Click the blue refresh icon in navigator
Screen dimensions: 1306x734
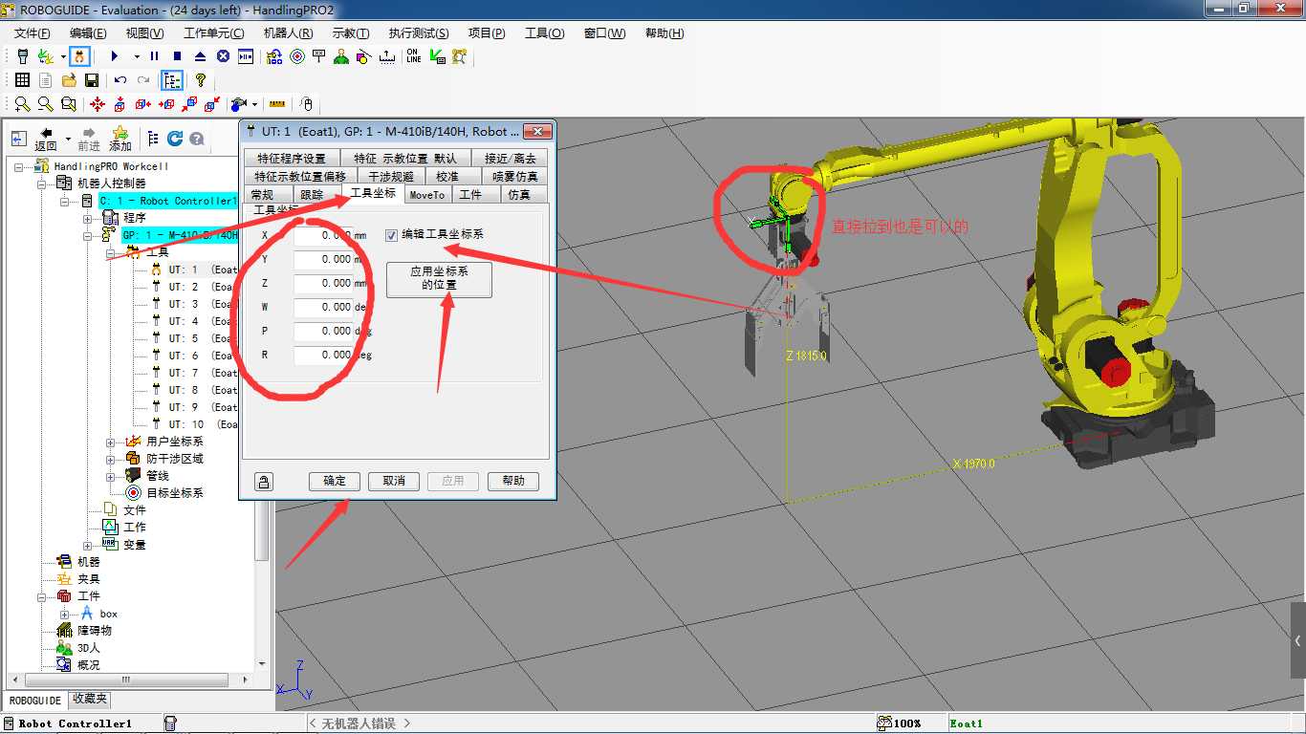(175, 139)
